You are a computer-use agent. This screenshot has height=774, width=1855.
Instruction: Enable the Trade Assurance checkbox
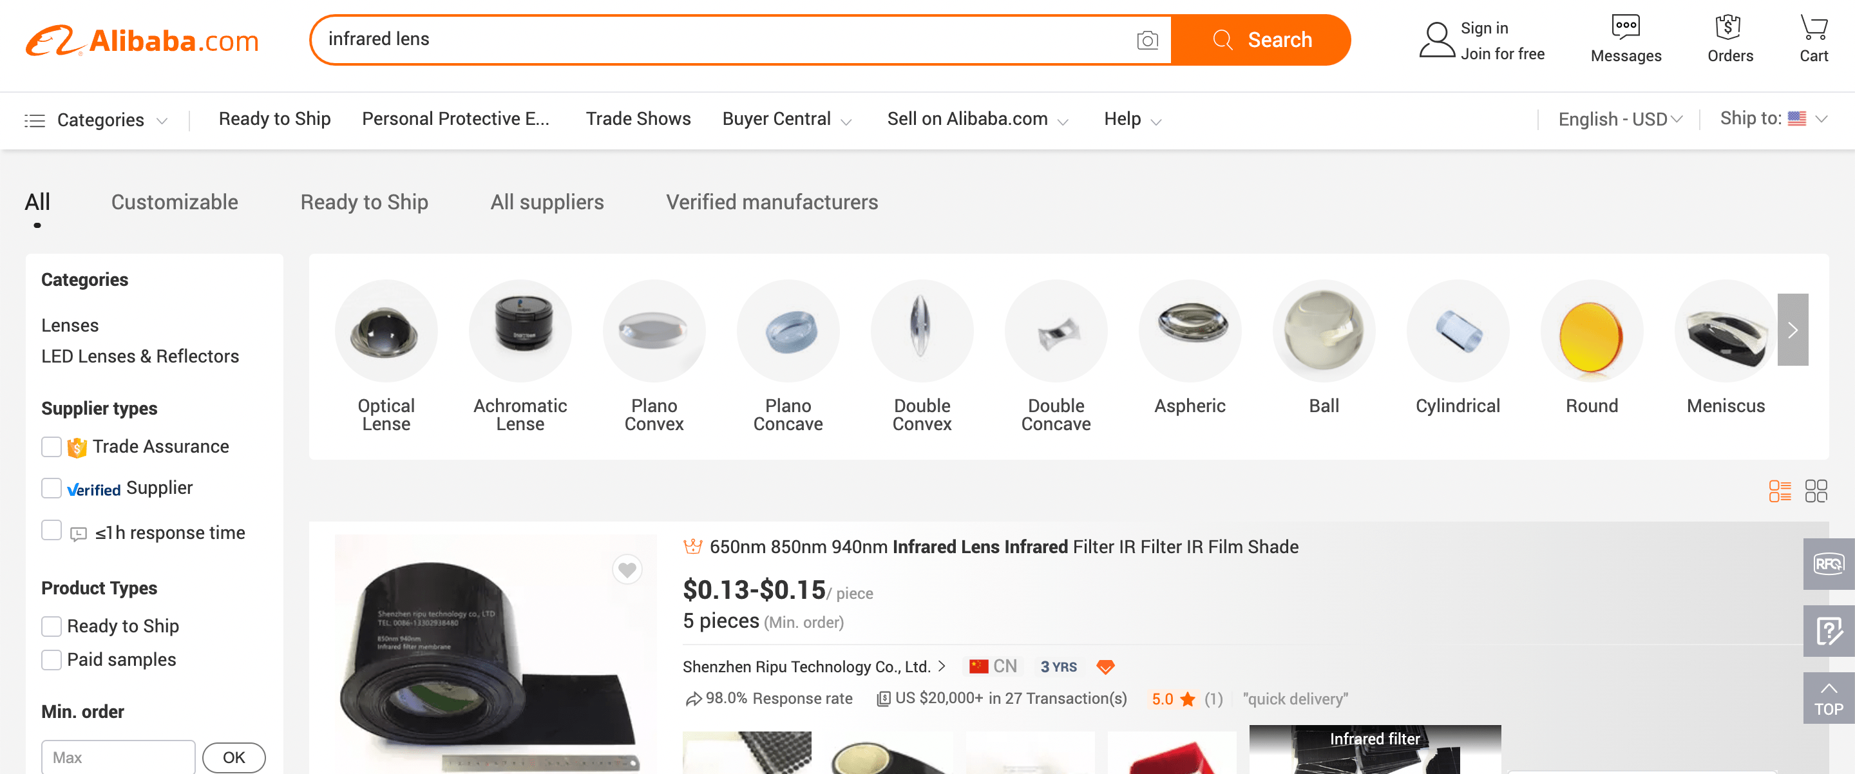click(x=51, y=447)
